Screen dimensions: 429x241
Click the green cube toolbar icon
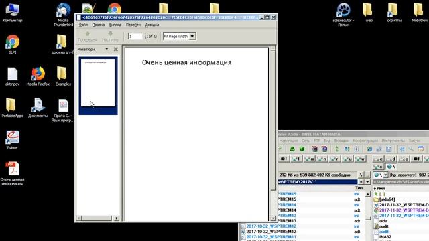tap(302, 149)
